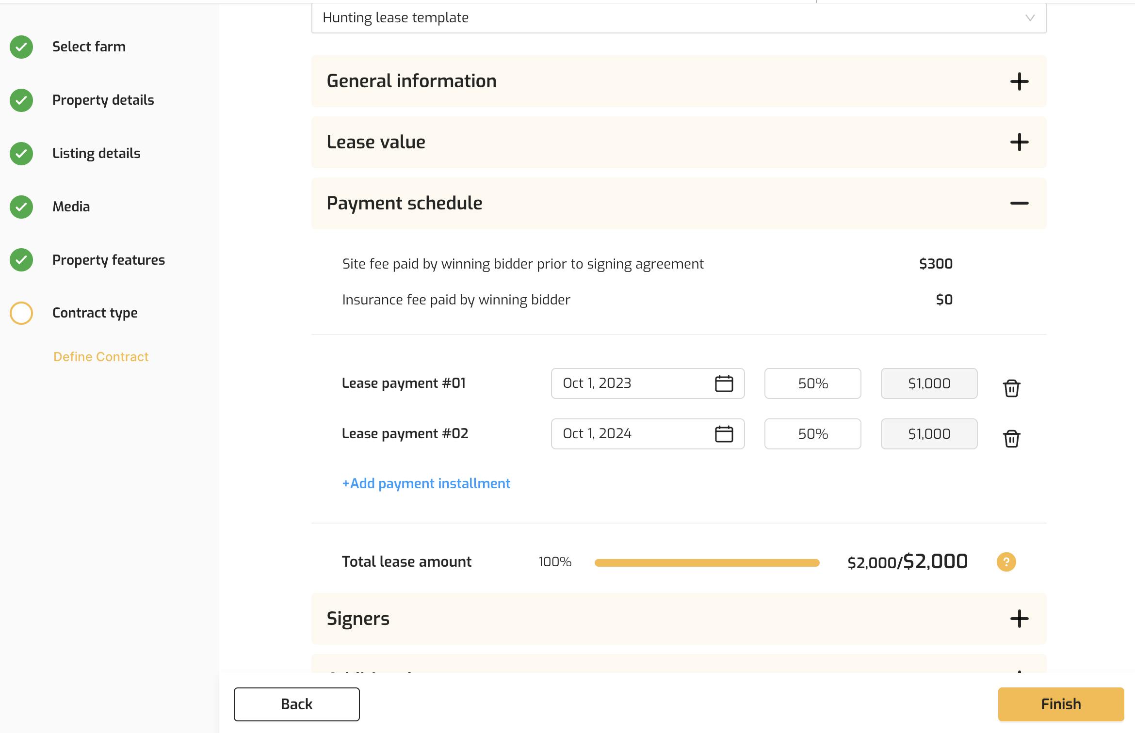The image size is (1135, 733).
Task: Expand the General information section plus button
Action: 1019,80
